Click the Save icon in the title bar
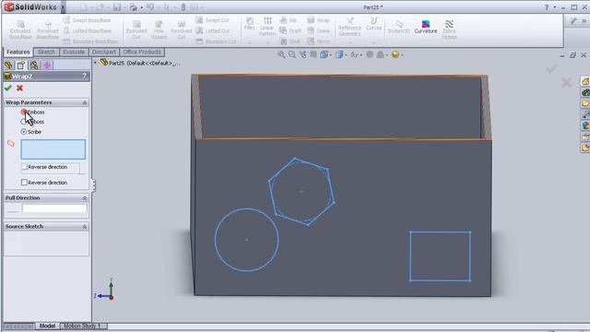 pyautogui.click(x=117, y=7)
